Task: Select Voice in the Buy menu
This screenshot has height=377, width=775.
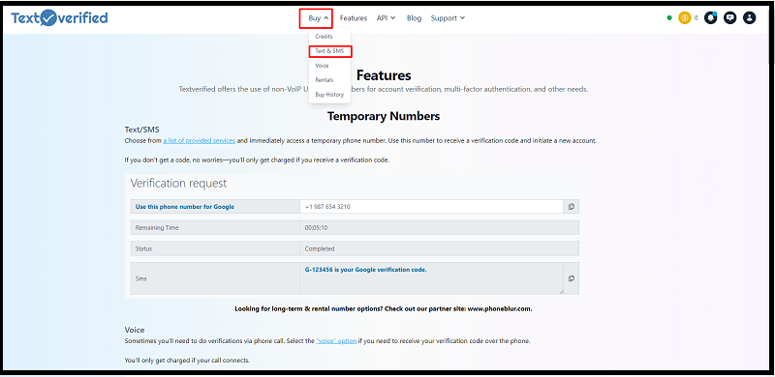Action: [322, 65]
